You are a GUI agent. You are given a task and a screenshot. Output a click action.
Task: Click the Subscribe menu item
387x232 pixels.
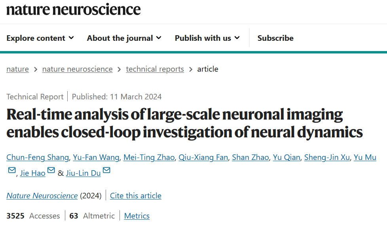click(x=275, y=38)
